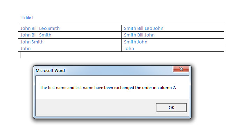Select cell John Bill Leo Smith
Screen dimensions: 242x130
click(69, 28)
